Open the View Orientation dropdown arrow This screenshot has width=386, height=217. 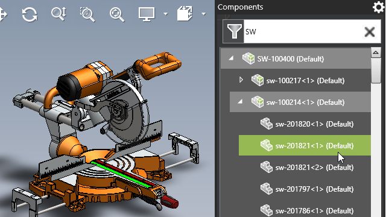click(203, 14)
